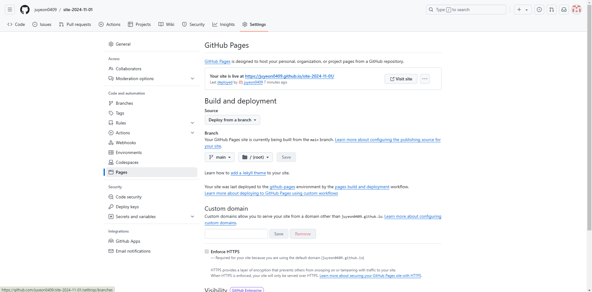This screenshot has height=292, width=592.
Task: Open the user avatar menu
Action: click(x=577, y=10)
